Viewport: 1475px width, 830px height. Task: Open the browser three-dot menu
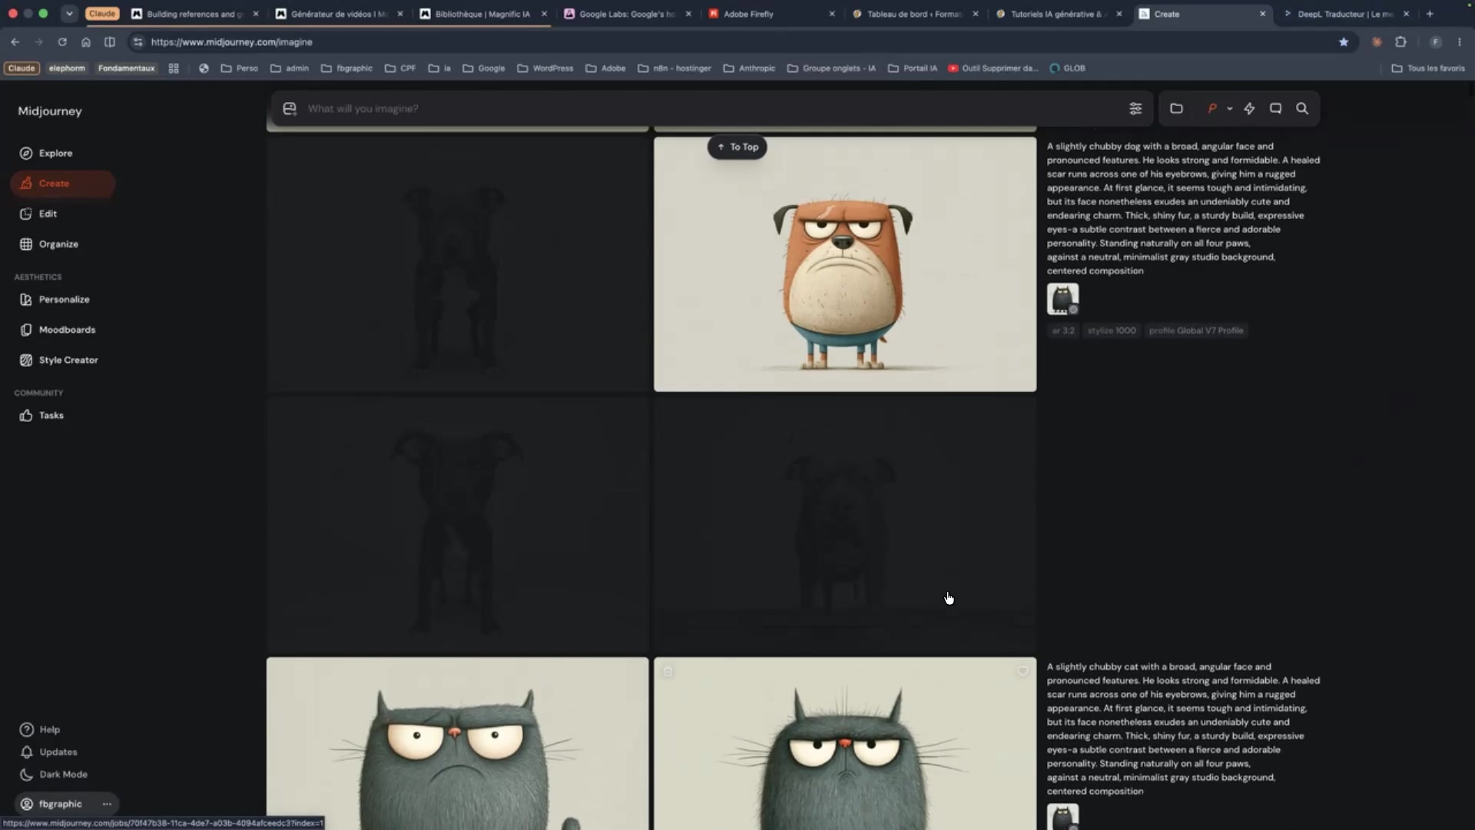point(1460,42)
